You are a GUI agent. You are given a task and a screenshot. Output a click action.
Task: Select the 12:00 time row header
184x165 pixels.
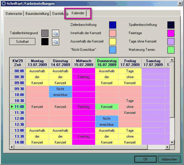[x=18, y=119]
